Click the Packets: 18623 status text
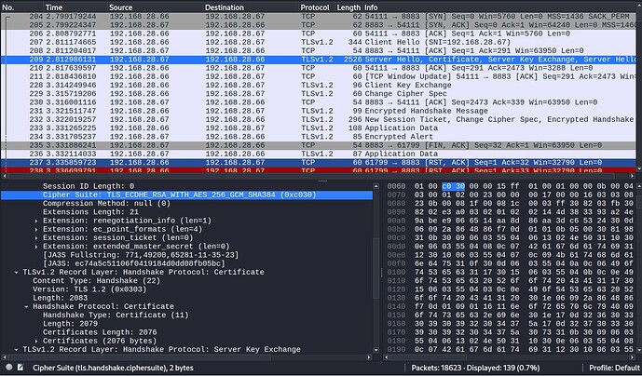The width and height of the screenshot is (642, 376). click(475, 368)
